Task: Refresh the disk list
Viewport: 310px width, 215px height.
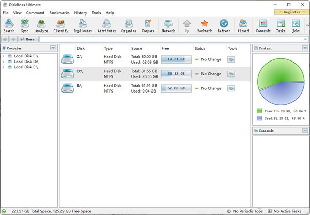Action: click(224, 26)
